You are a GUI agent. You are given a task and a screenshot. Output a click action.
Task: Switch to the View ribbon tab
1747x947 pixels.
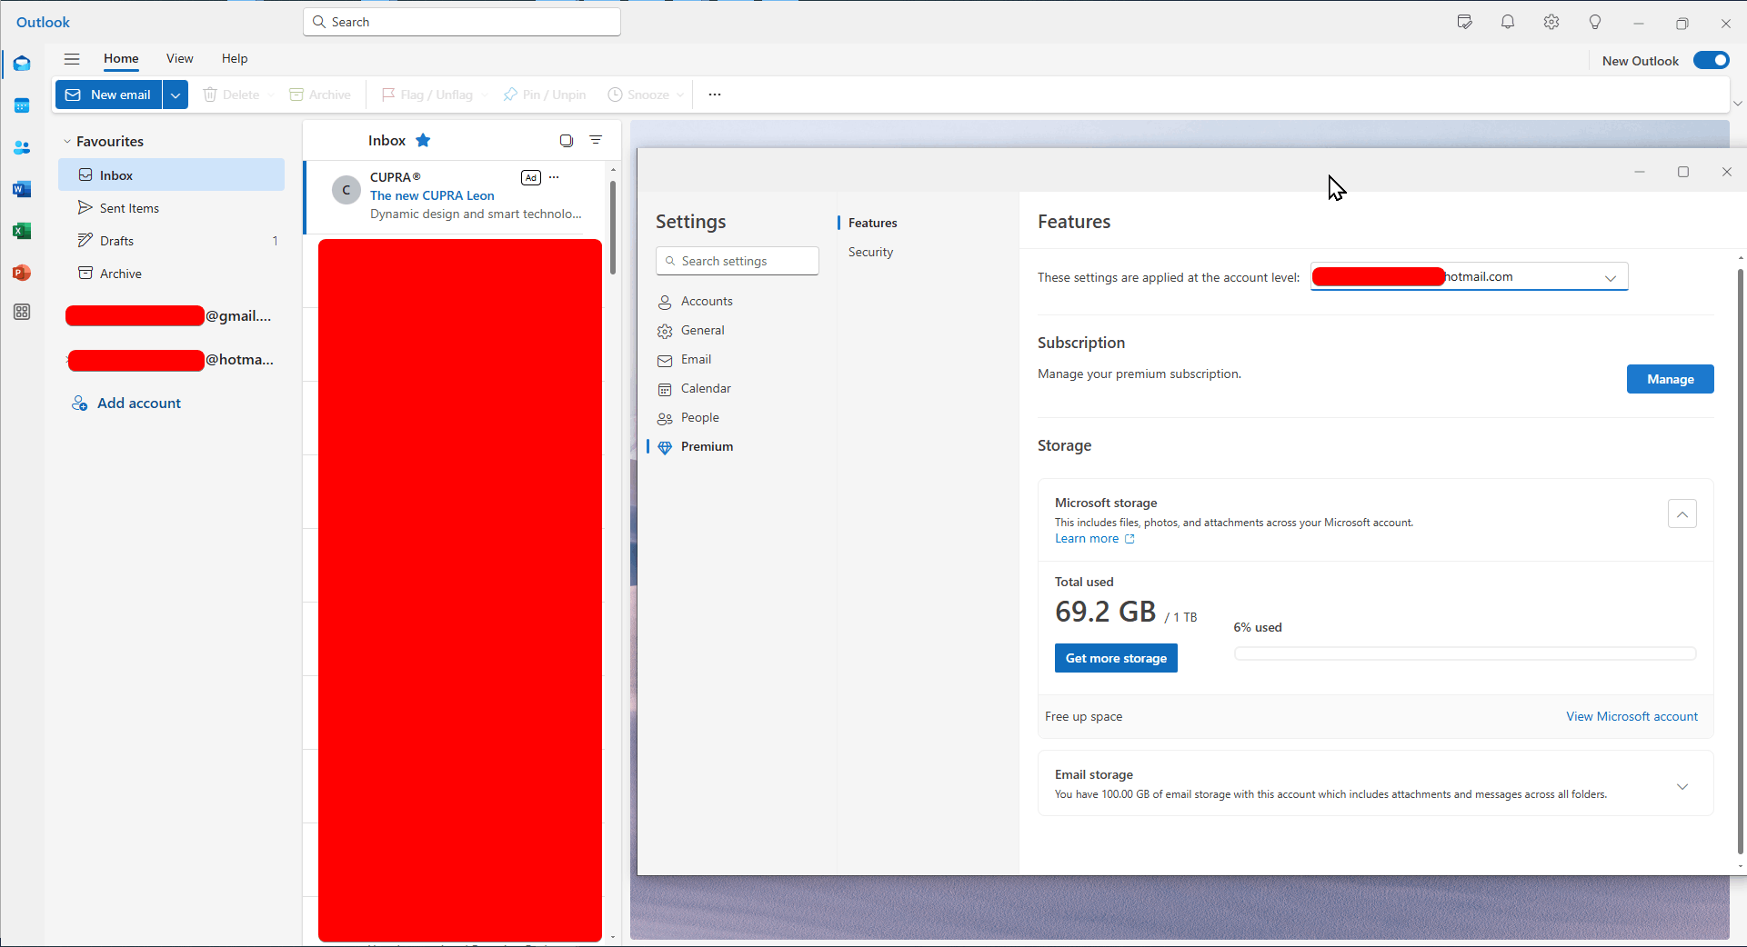(179, 58)
